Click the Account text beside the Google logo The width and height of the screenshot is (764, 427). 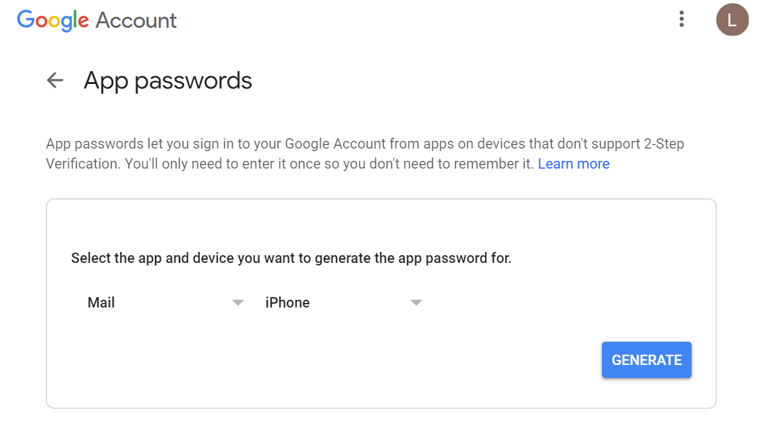point(136,21)
